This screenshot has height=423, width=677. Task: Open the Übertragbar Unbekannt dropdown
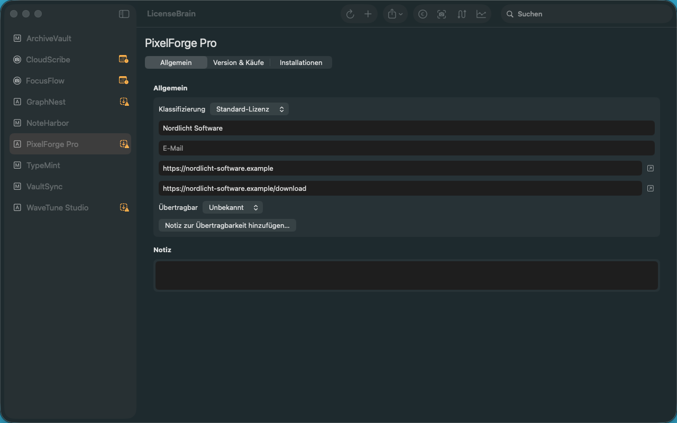(x=233, y=207)
